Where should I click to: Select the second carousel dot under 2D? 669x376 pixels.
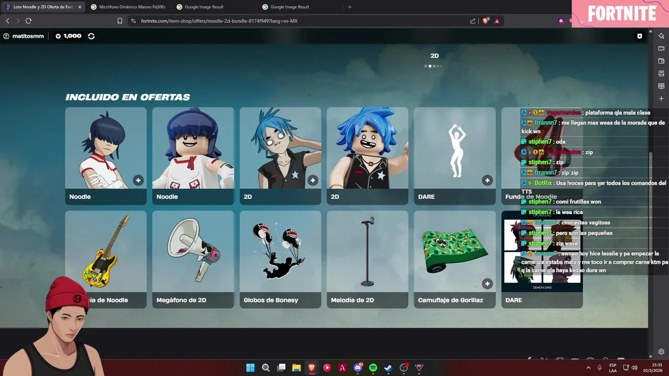[430, 66]
